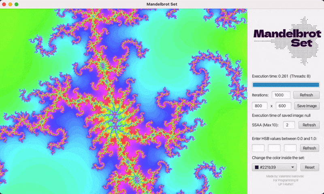Open the #221b39 color picker dropdown
Image resolution: width=324 pixels, height=194 pixels.
274,167
